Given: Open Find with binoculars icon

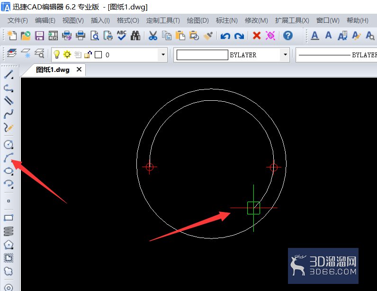Looking at the screenshot, I should (x=135, y=35).
